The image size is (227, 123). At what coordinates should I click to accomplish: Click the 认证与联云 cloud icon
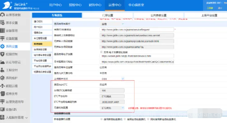pyautogui.click(x=2, y=62)
